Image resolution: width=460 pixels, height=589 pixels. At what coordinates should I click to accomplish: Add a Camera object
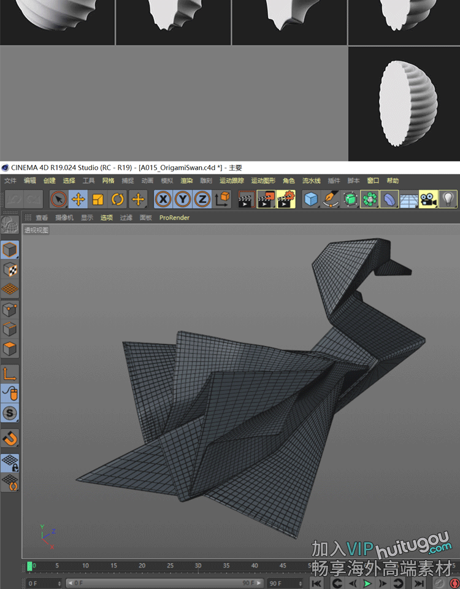428,199
